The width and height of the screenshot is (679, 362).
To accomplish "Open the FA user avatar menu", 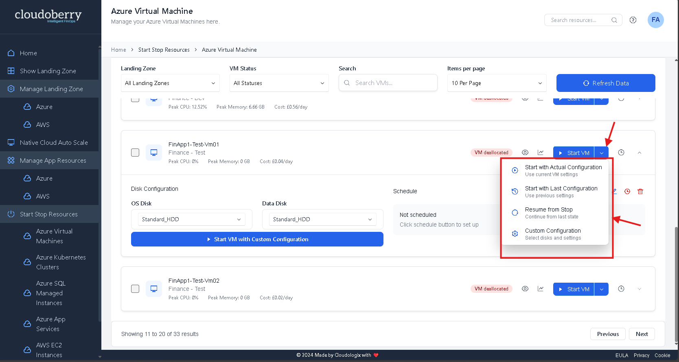I will (655, 20).
